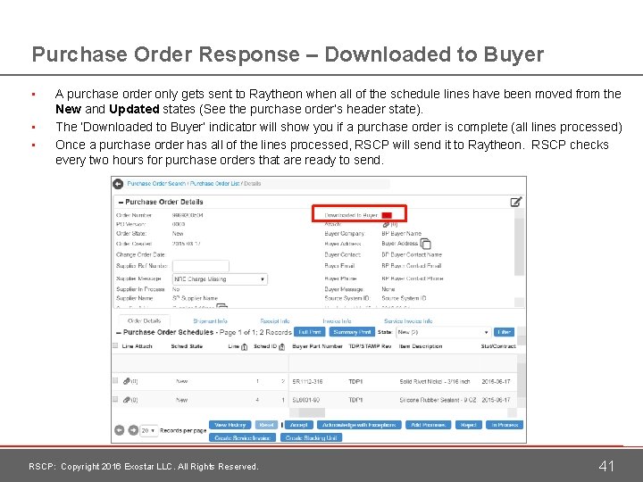643x482 pixels.
Task: Click the round back arrow beside the breadcrumb
Action: 118,184
